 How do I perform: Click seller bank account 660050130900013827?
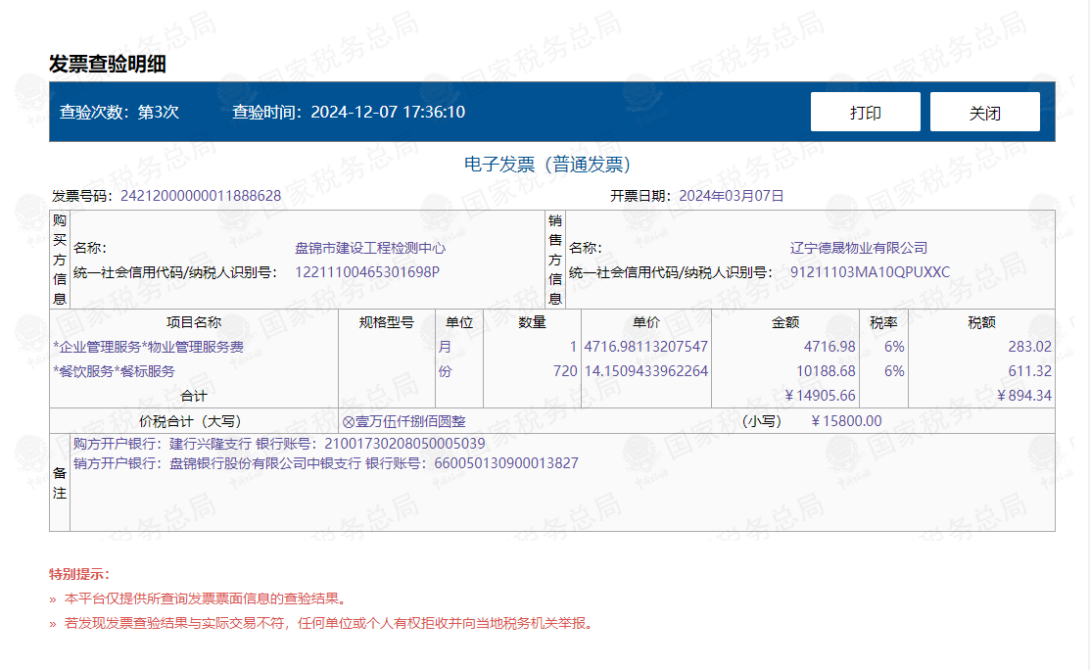[x=506, y=463]
